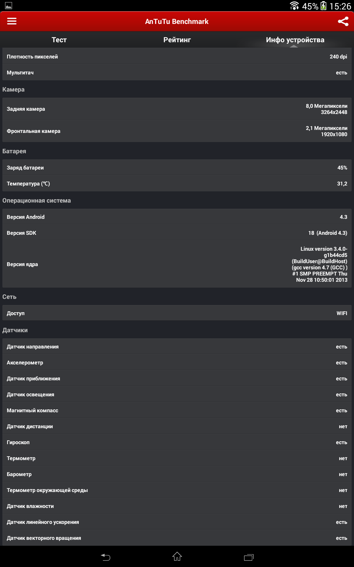Open the recent apps icon
354x567 pixels.
coord(249,557)
